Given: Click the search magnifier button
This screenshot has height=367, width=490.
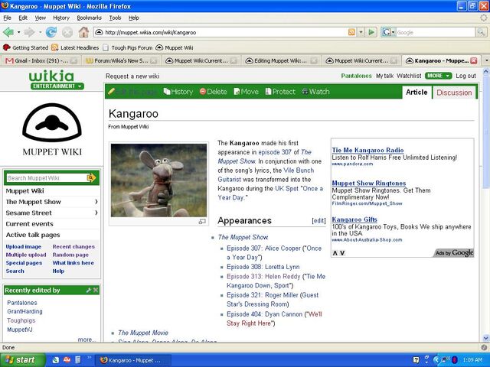Looking at the screenshot, I should click(x=480, y=32).
